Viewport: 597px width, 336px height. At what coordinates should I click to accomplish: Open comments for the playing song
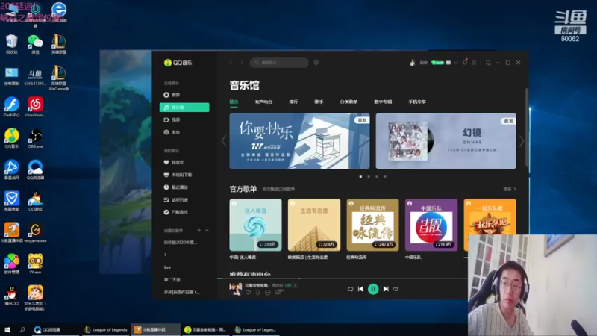(279, 292)
